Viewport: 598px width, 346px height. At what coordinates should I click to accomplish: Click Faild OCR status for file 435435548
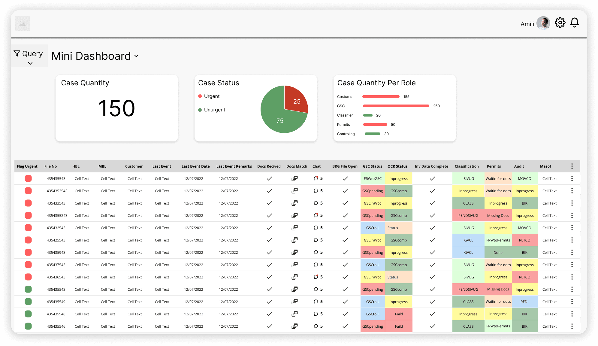(399, 314)
